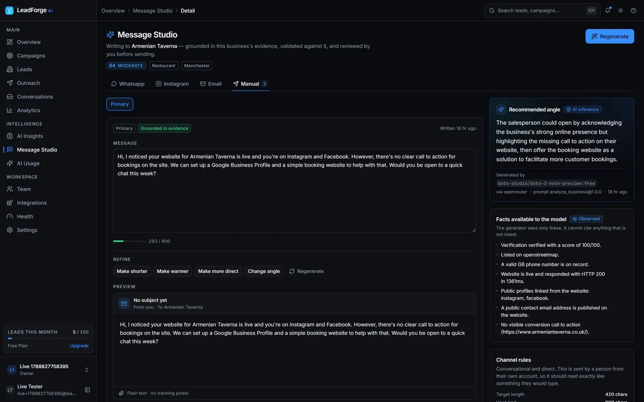Open Overview in the sidebar
Image resolution: width=644 pixels, height=402 pixels.
[x=48, y=42]
